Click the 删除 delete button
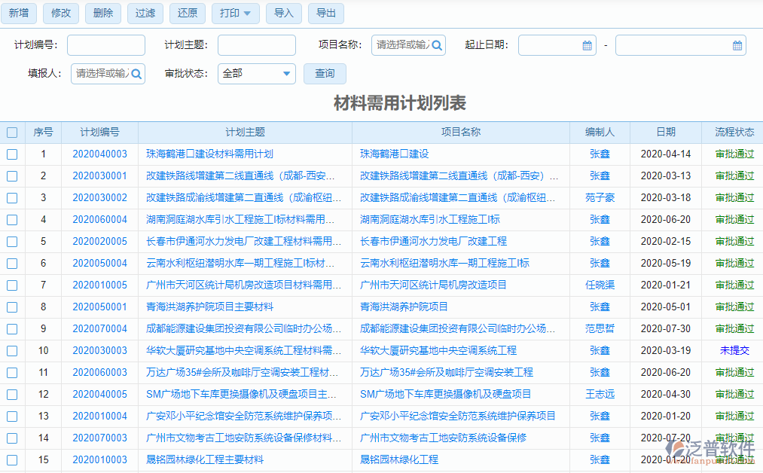This screenshot has width=763, height=473. (102, 13)
